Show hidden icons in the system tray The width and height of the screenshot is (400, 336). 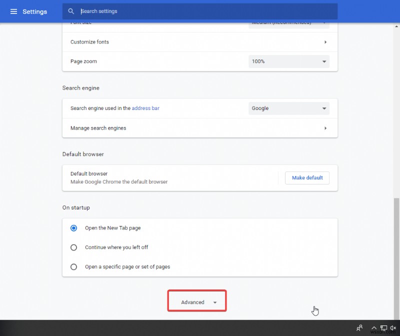(x=374, y=328)
